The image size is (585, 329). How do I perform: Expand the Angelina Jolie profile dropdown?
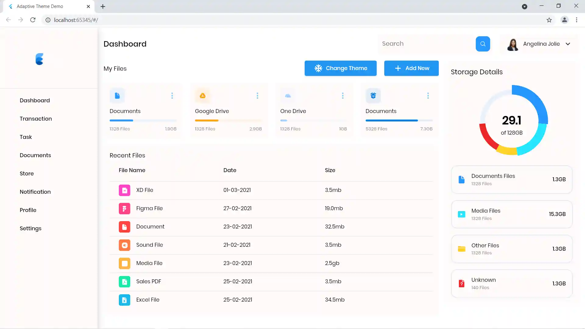click(568, 44)
